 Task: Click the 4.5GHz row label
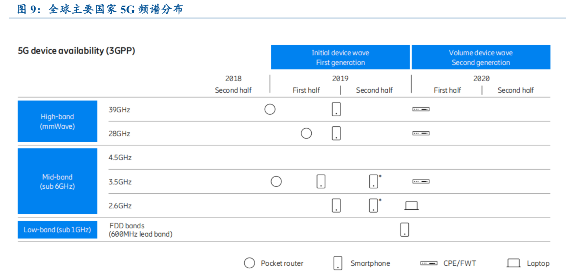pos(120,158)
